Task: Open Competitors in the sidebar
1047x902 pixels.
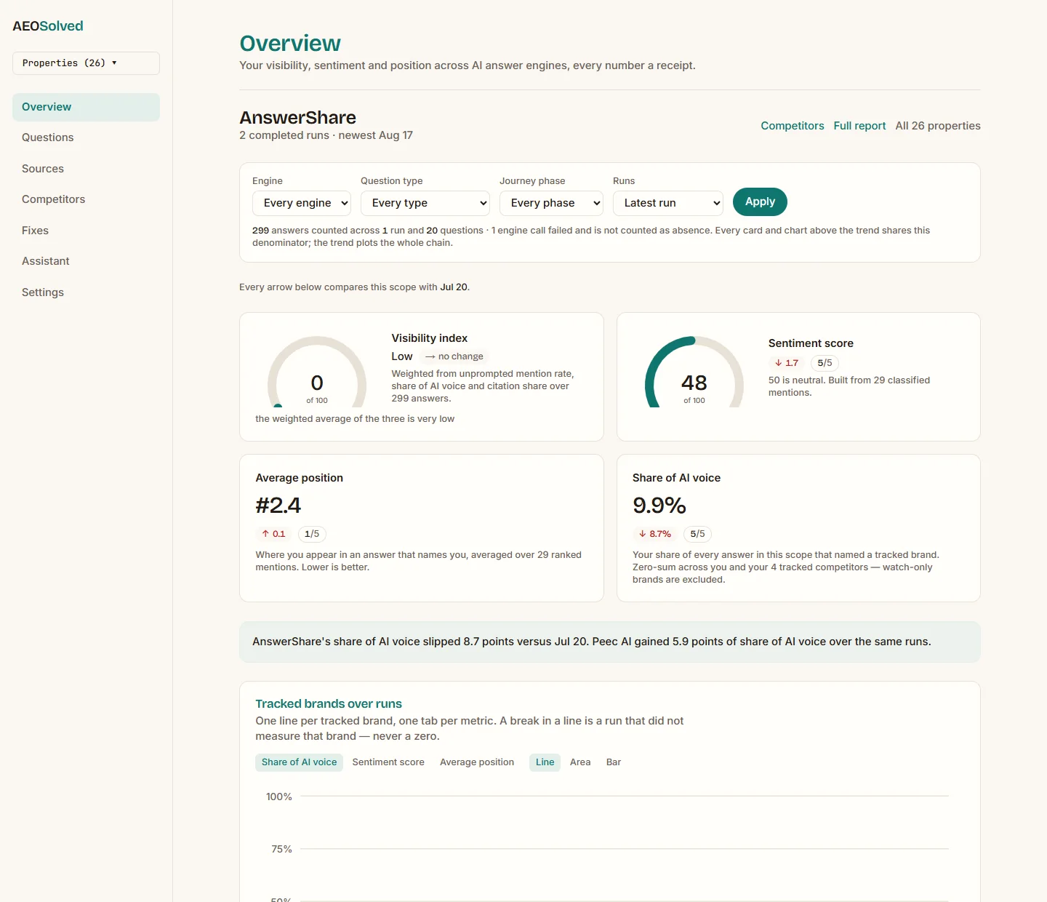Action: (86, 199)
